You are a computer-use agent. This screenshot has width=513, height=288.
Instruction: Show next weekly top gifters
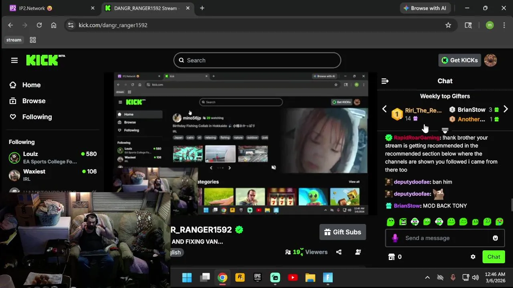click(506, 109)
